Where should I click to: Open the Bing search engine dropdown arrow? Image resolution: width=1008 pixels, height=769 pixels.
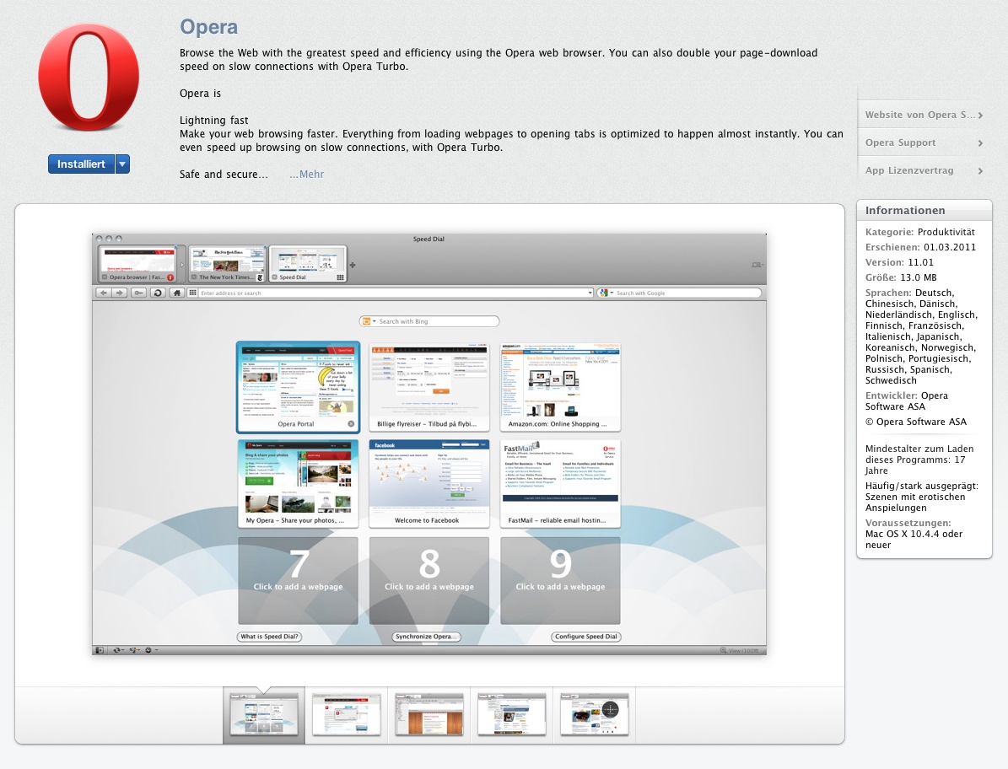(374, 320)
